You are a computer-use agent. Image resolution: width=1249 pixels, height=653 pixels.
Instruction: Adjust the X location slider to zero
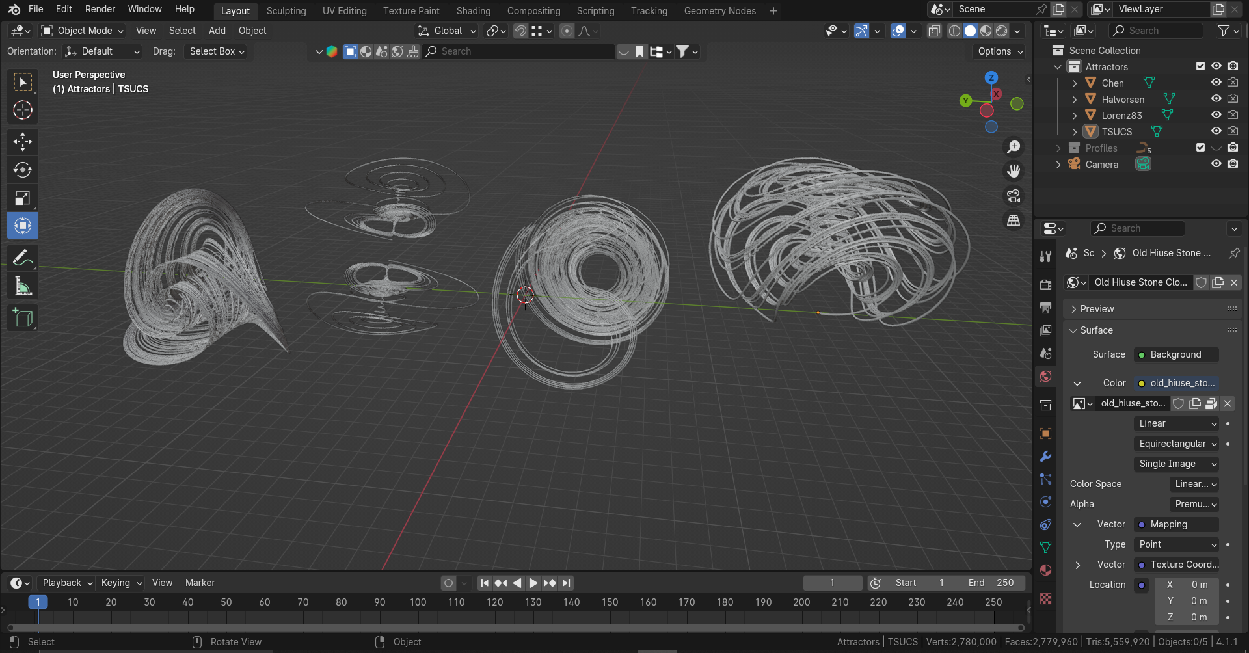[1187, 584]
